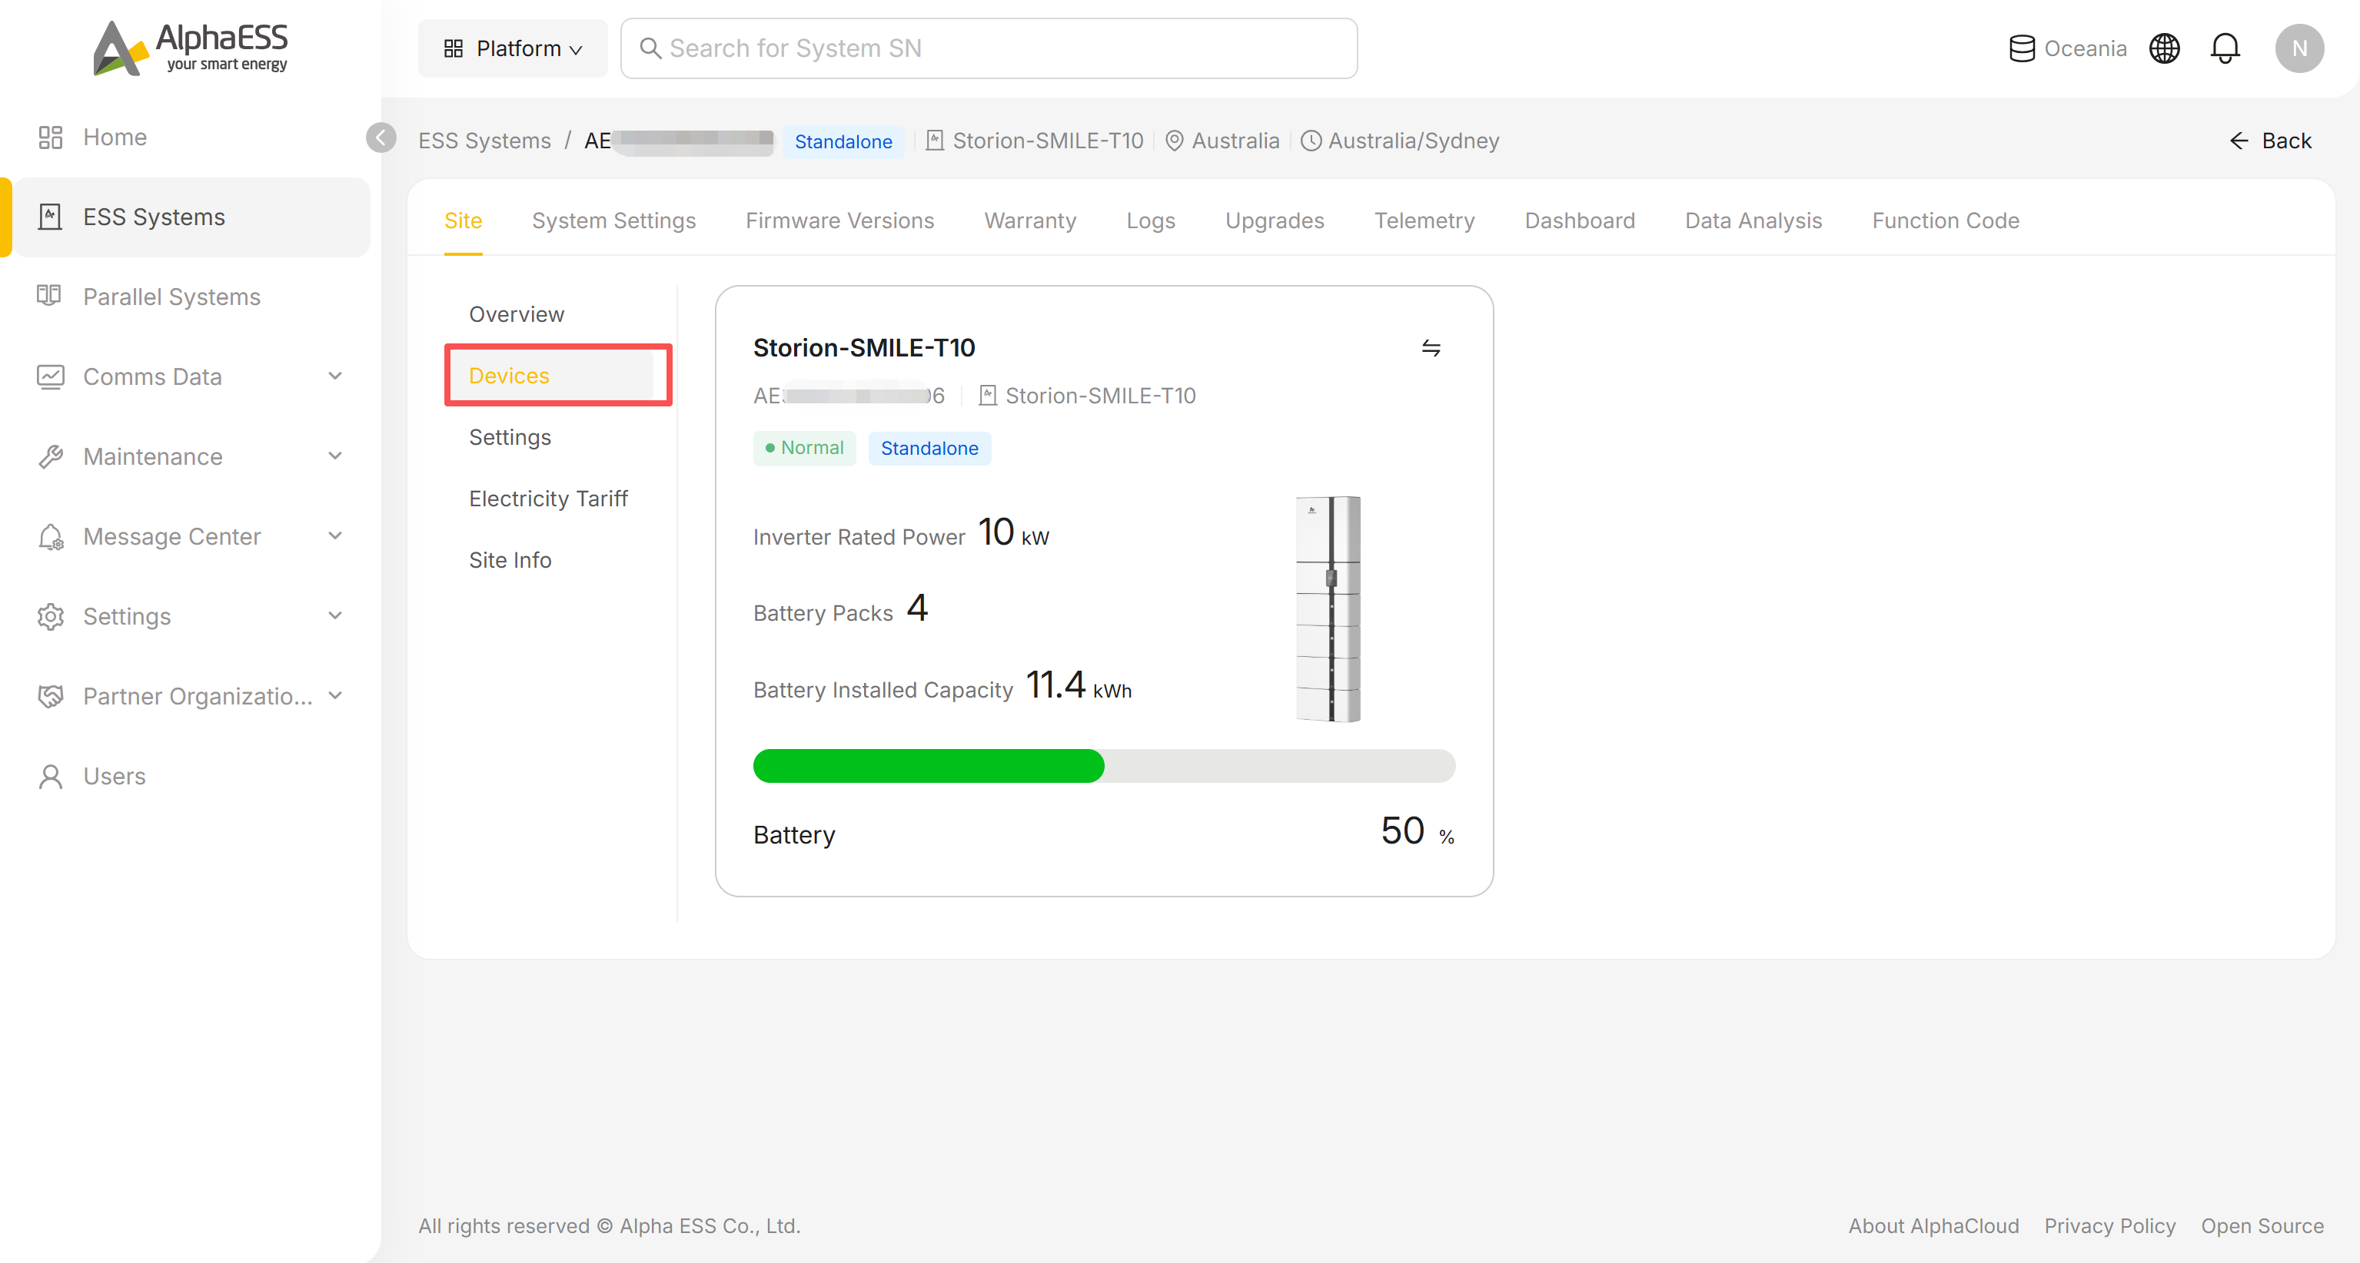Expand the Maintenance chevron
The width and height of the screenshot is (2360, 1263).
tap(335, 456)
